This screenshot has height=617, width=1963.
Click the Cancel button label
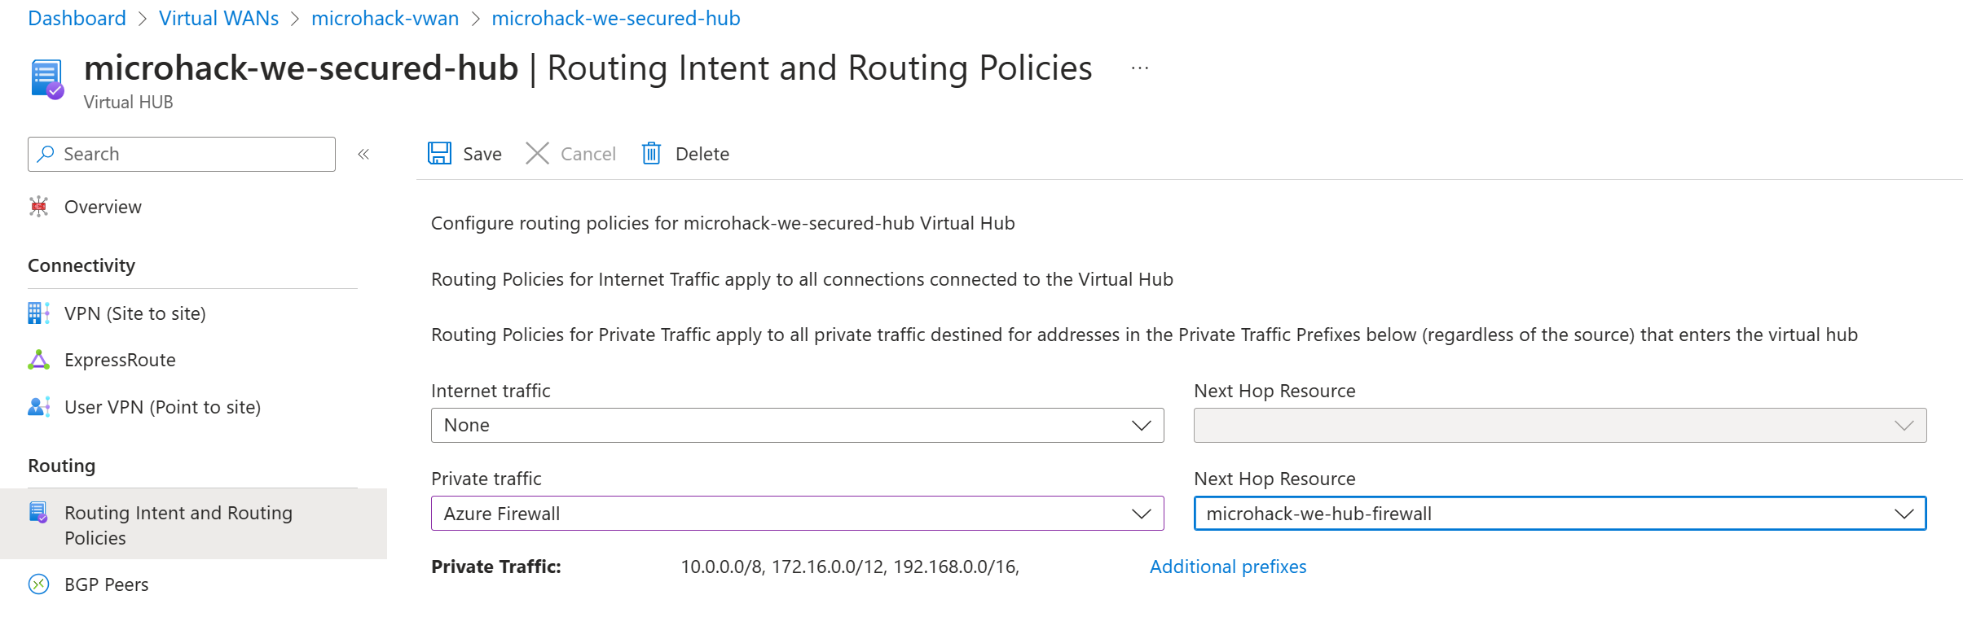click(x=588, y=154)
